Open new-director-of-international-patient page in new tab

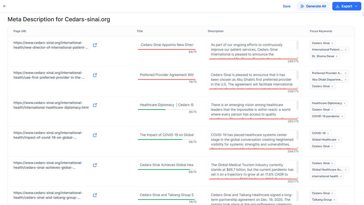pos(95,45)
